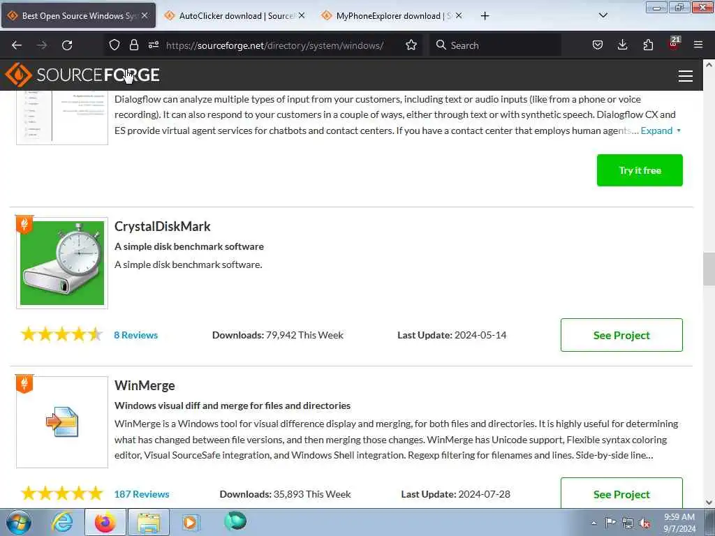Viewport: 715px width, 536px height.
Task: Click the Action Center flag icon
Action: point(610,523)
